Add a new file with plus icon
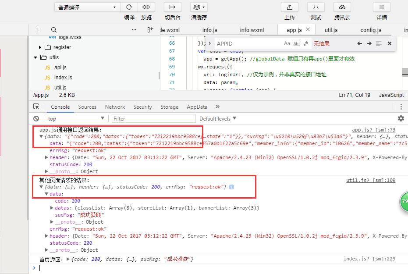The image size is (408, 274). 38,30
